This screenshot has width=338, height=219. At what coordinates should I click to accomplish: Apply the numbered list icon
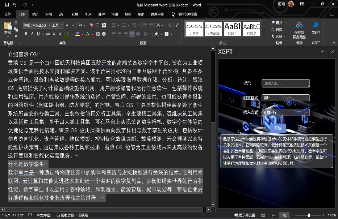tap(124, 25)
